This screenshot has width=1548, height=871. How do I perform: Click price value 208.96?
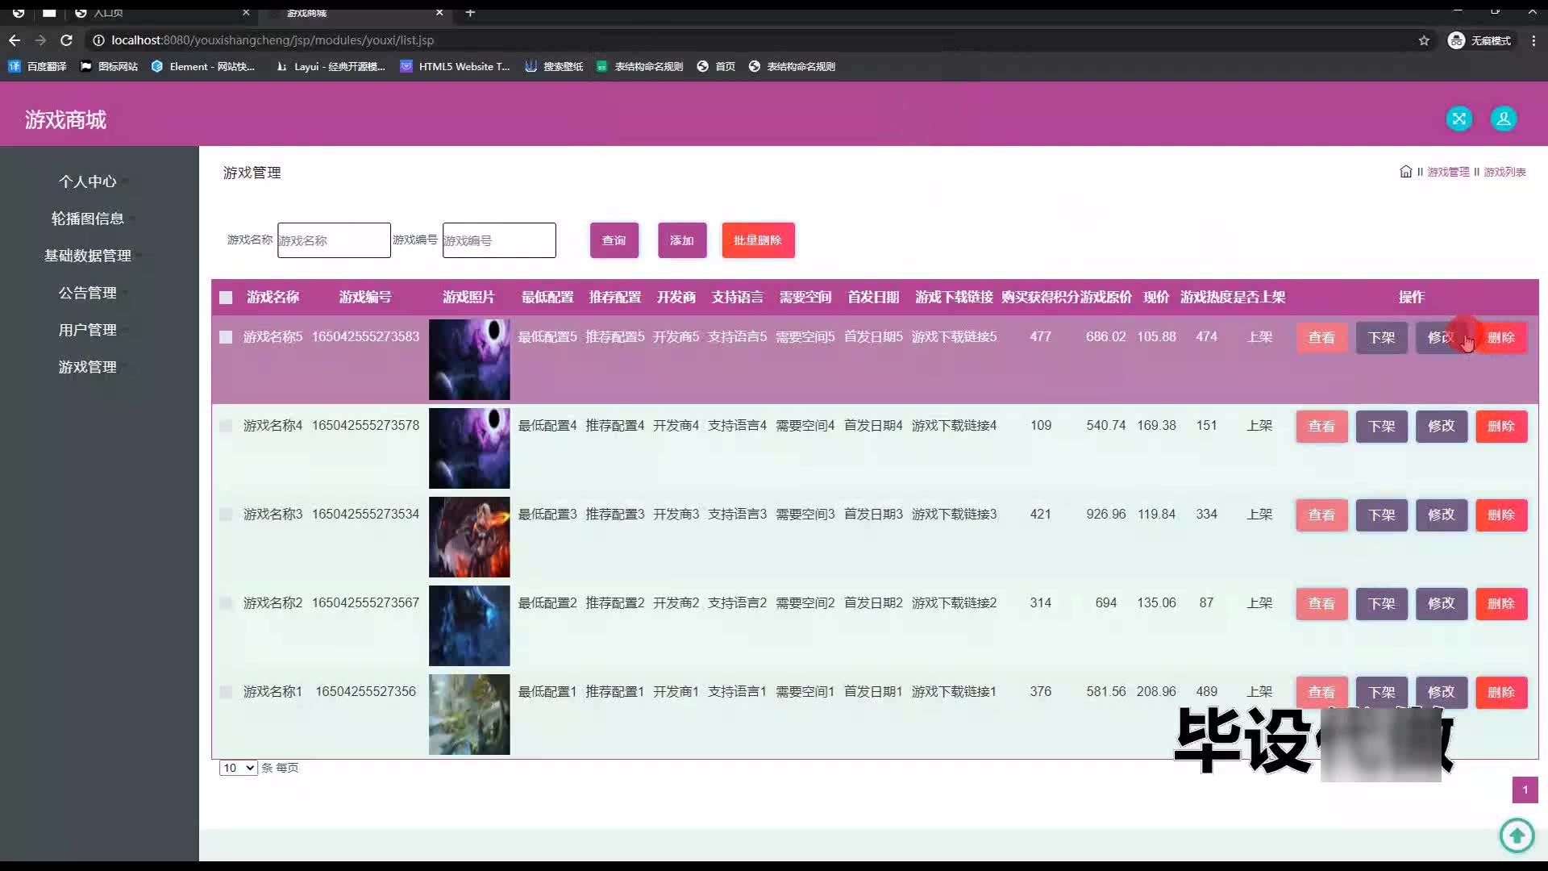coord(1156,692)
